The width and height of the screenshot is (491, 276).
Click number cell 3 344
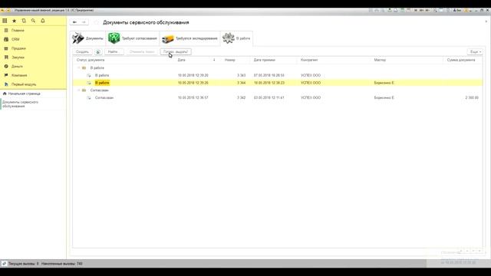coord(242,83)
